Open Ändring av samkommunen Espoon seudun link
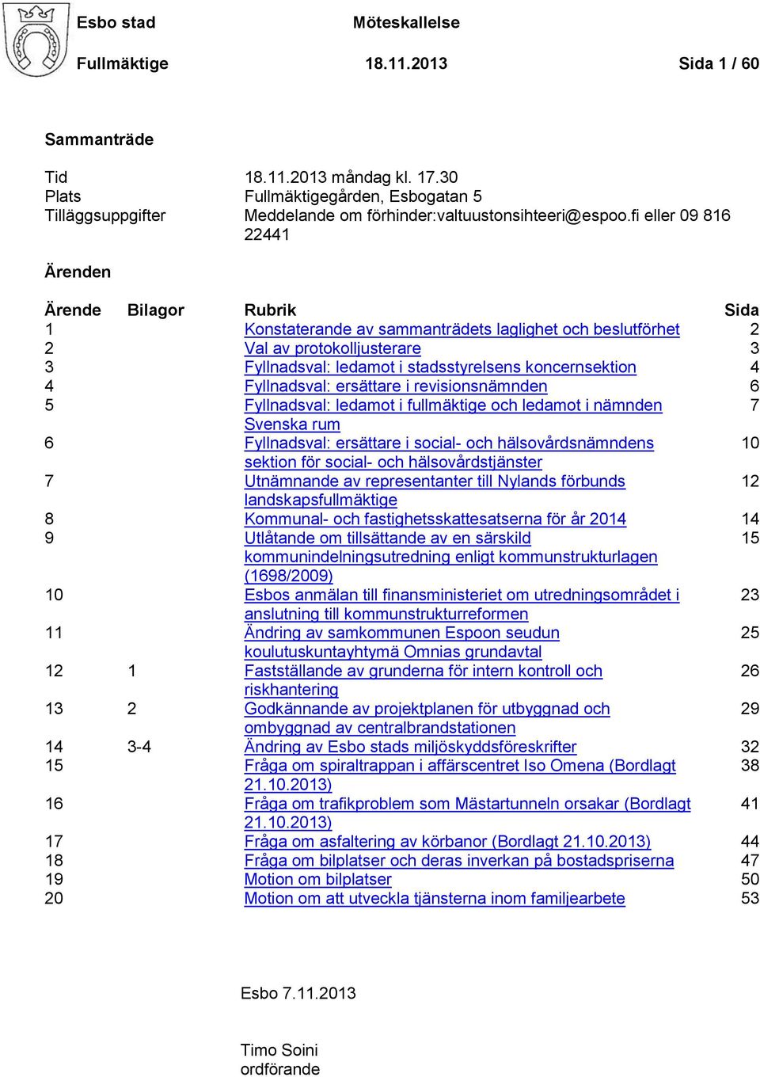Screen dimensions: 760x1077 click(401, 634)
